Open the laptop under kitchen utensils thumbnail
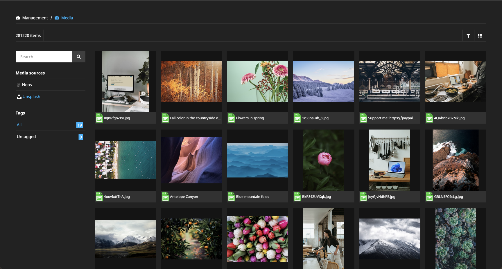This screenshot has height=269, width=502. 390,160
